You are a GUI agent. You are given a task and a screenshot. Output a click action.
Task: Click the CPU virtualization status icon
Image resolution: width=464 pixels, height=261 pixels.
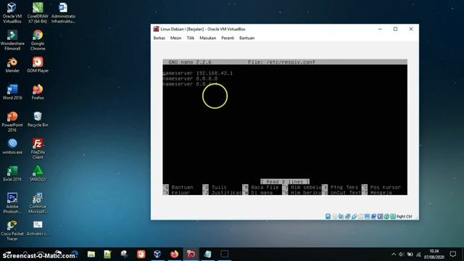tap(380, 216)
